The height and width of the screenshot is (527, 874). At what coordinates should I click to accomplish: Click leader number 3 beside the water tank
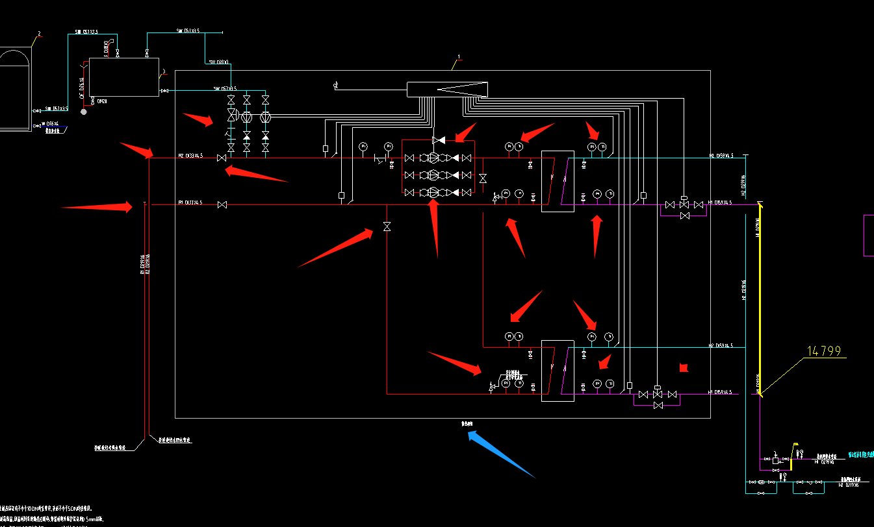click(164, 71)
